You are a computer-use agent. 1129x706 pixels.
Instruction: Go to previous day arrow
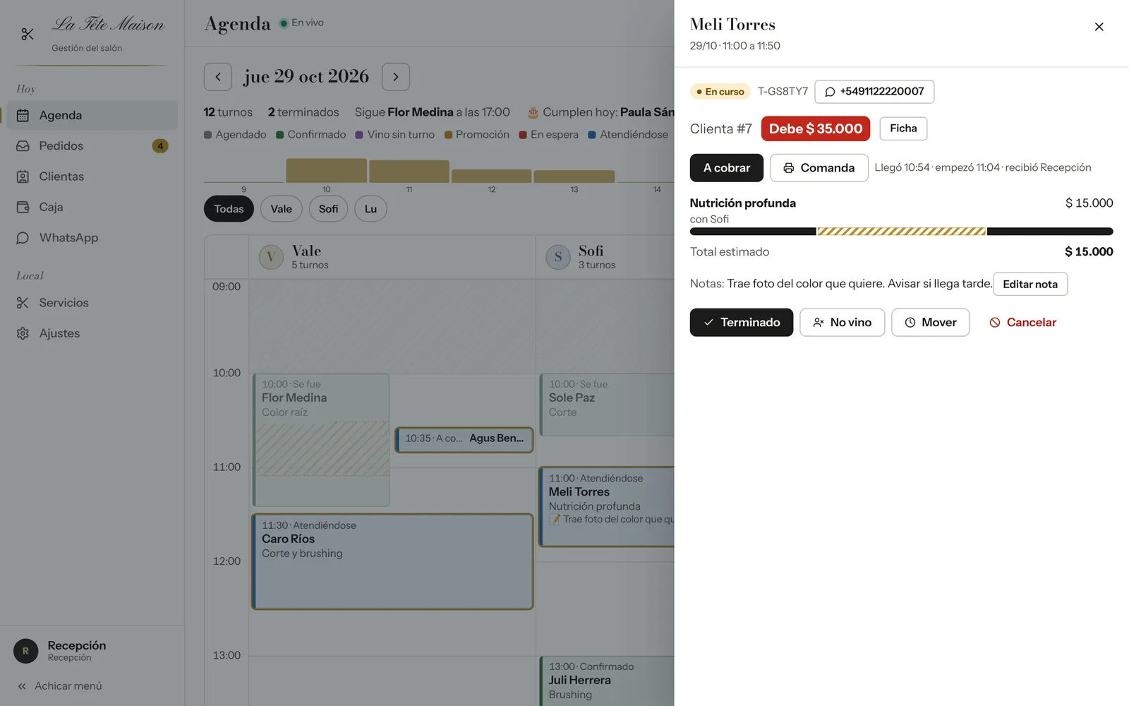218,77
